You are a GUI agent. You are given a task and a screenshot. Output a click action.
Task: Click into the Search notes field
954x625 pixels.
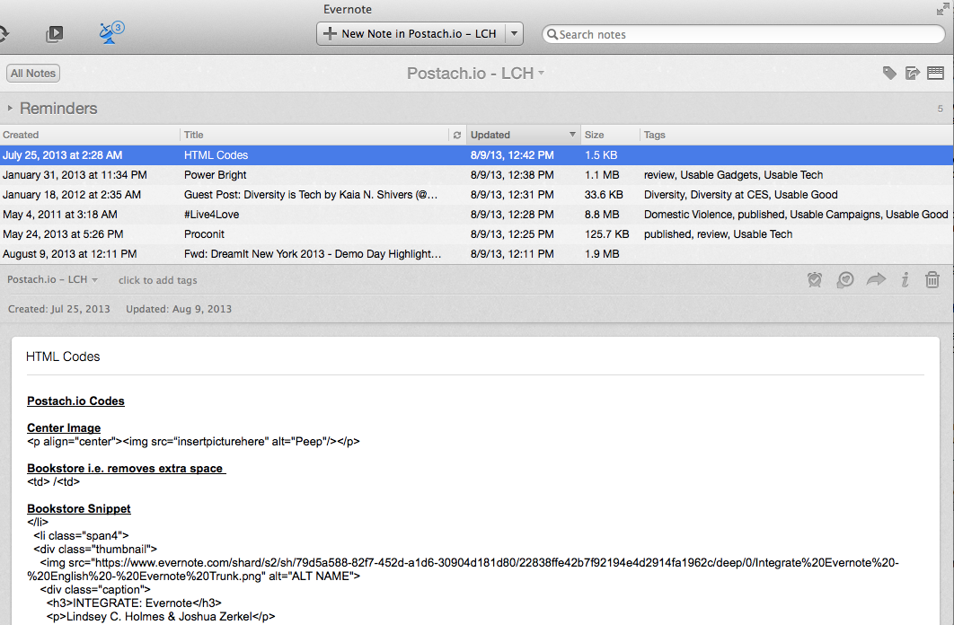[746, 34]
